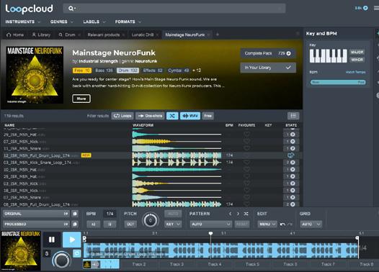The image size is (379, 272).
Task: Expand the Labels dropdown menu
Action: [94, 22]
